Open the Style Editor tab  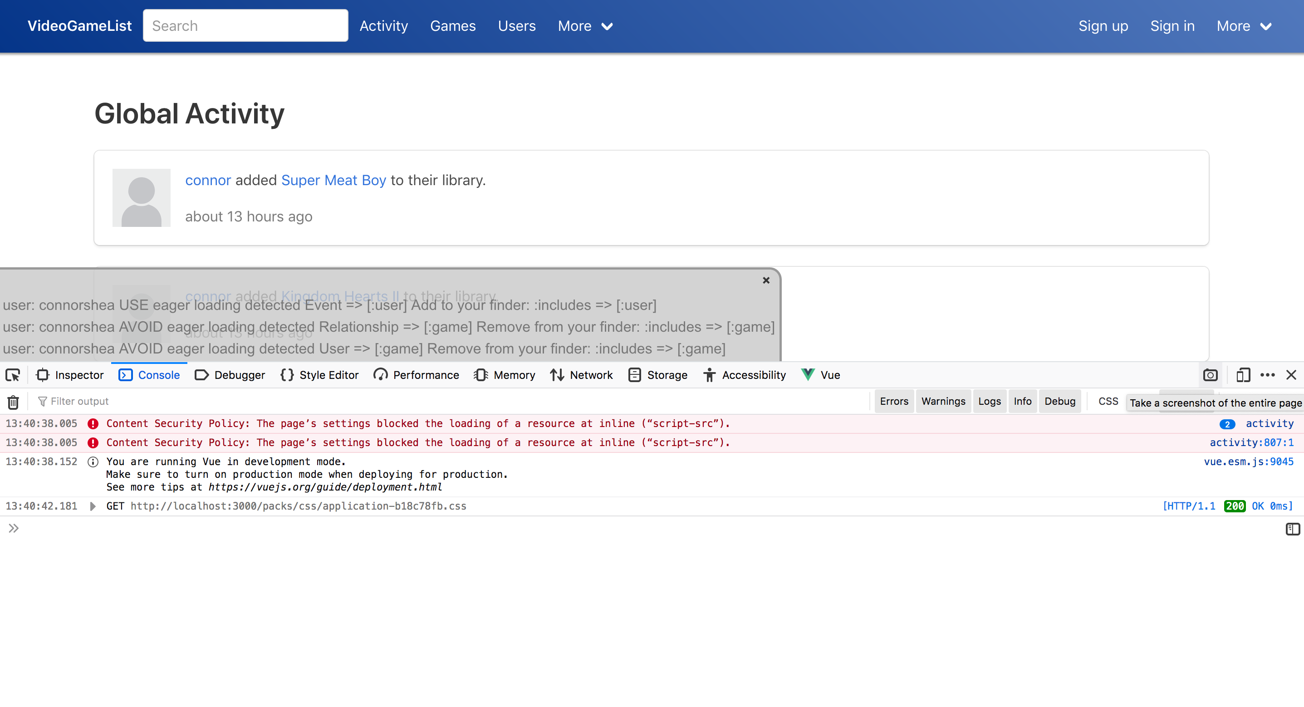tap(319, 375)
